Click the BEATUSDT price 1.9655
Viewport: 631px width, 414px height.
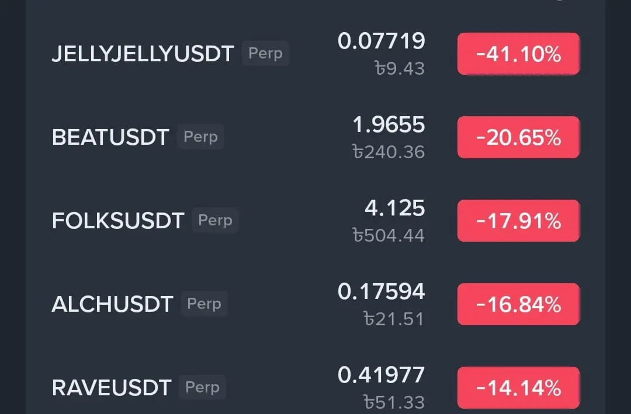tap(389, 124)
